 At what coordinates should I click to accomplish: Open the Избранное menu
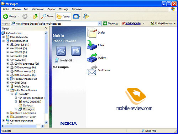point(38,9)
